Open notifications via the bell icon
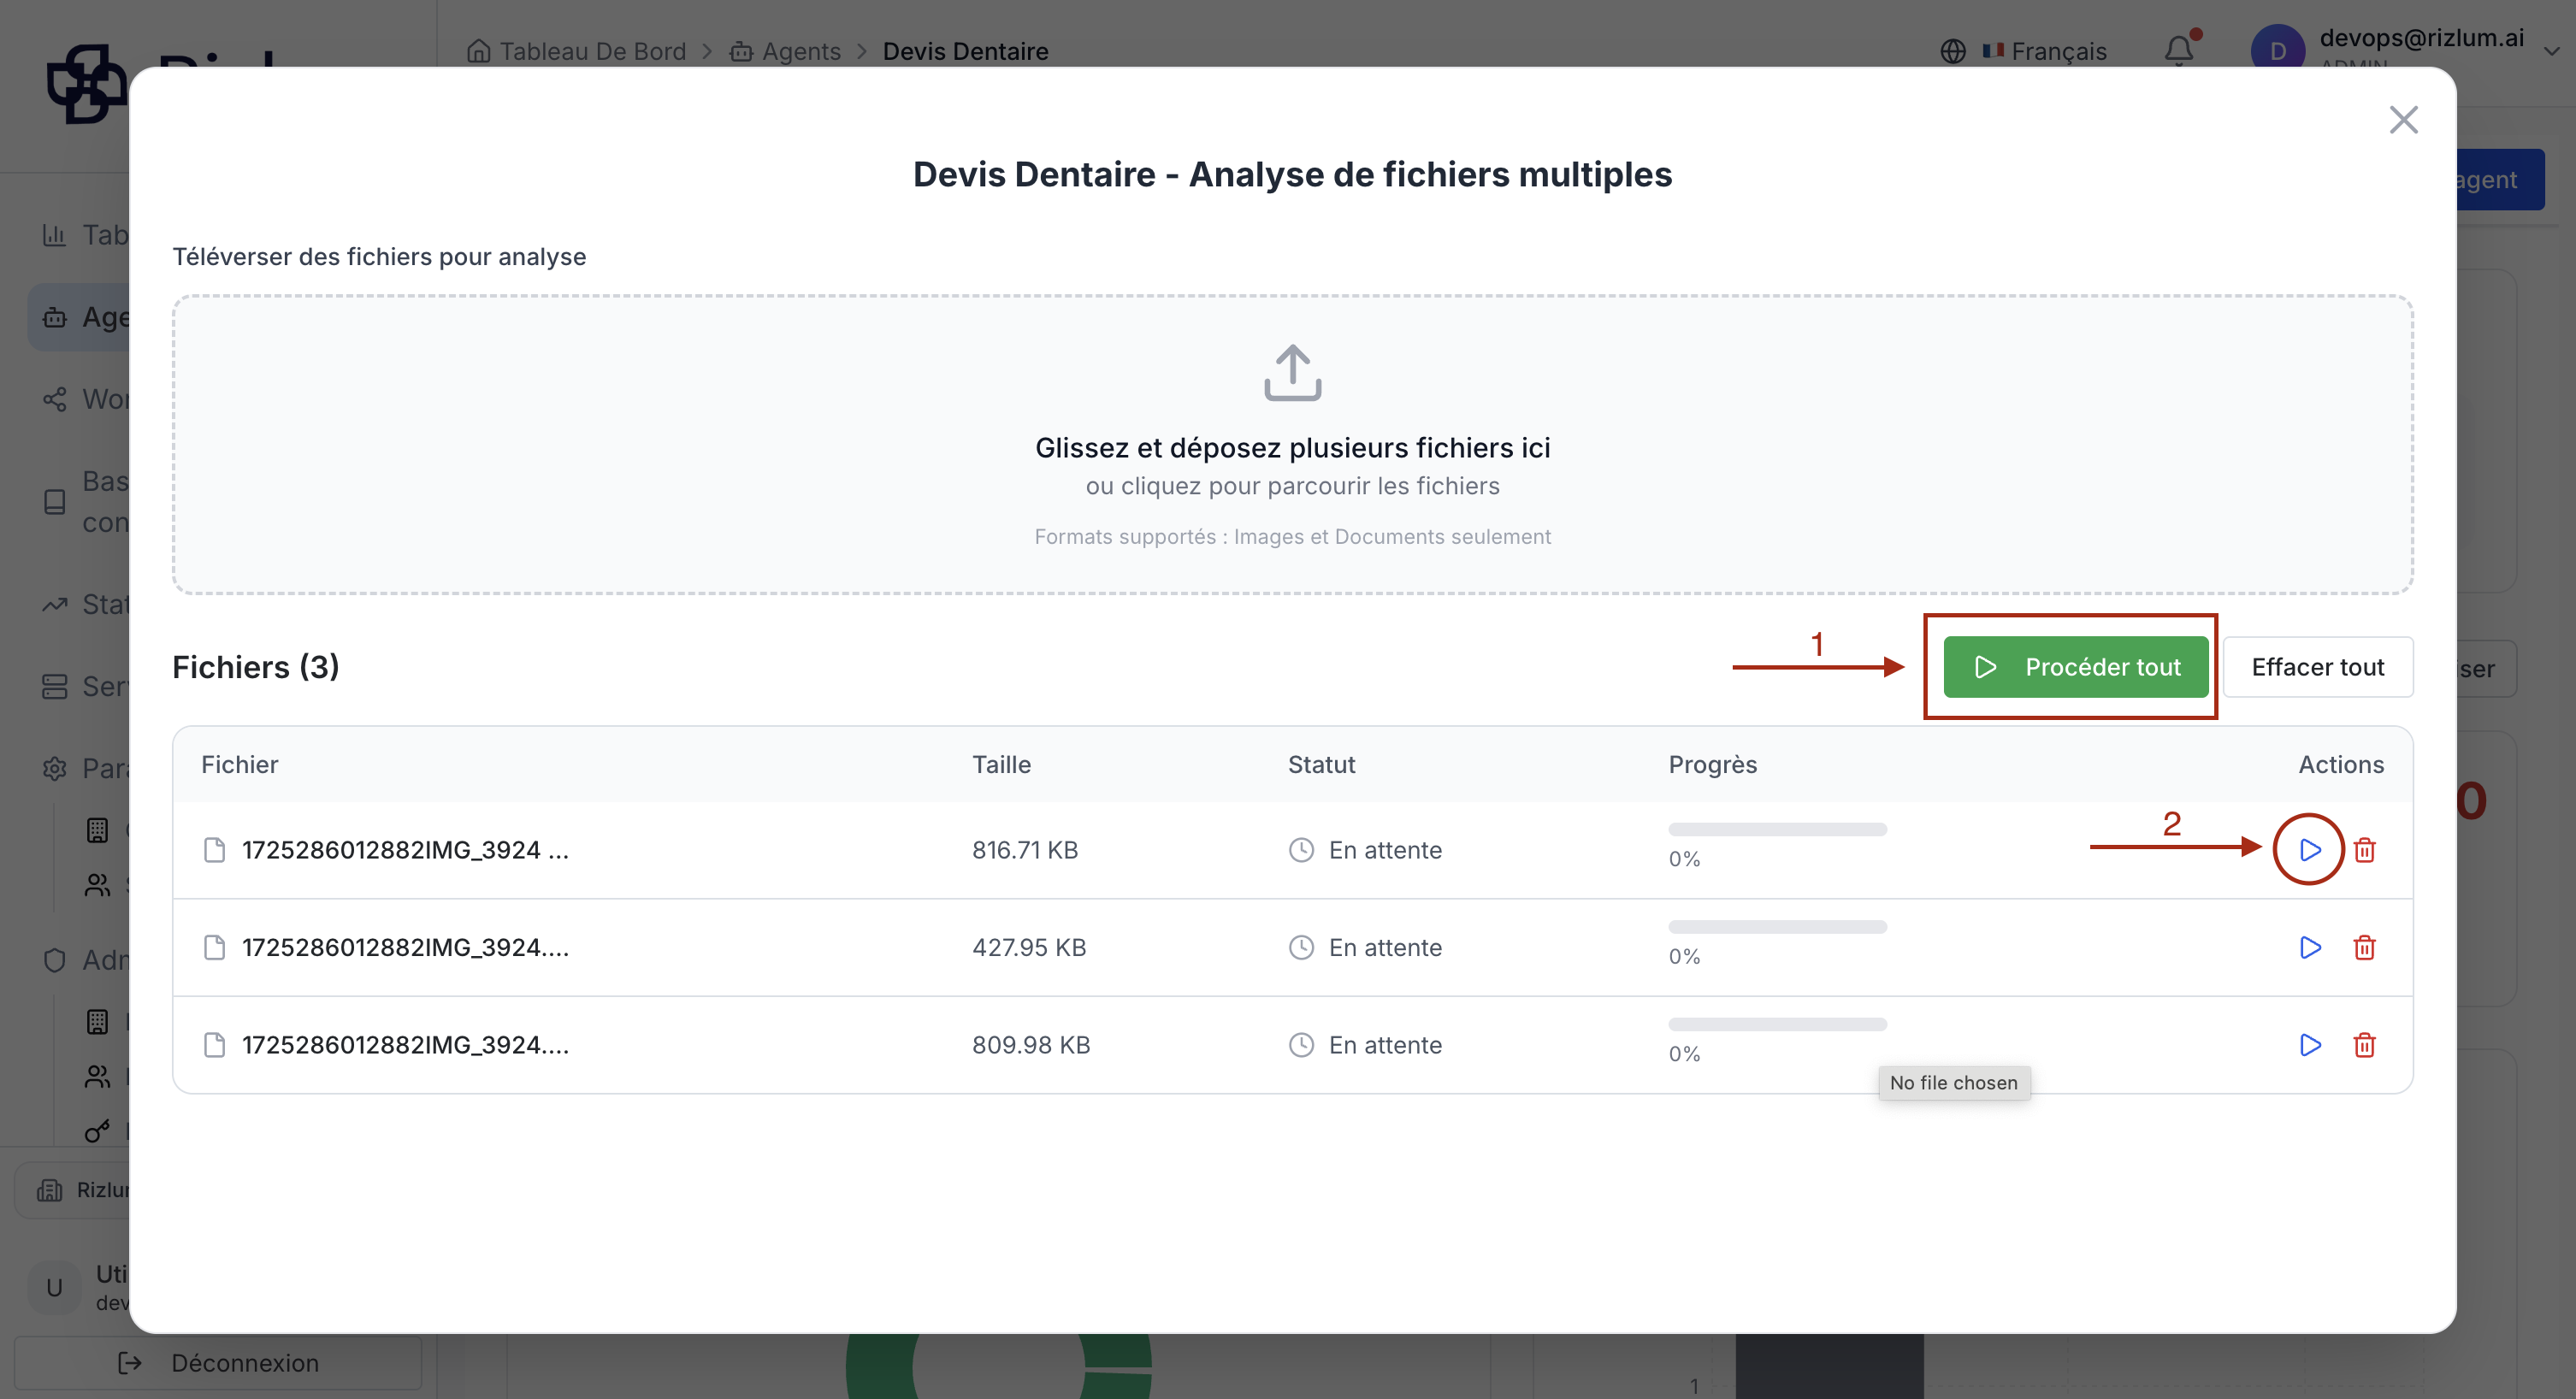This screenshot has width=2576, height=1399. [x=2180, y=50]
